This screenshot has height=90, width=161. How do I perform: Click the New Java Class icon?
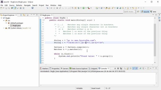tap(102, 8)
